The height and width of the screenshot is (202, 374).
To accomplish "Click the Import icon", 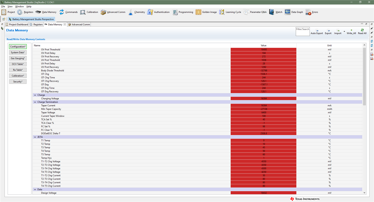I will [338, 32].
